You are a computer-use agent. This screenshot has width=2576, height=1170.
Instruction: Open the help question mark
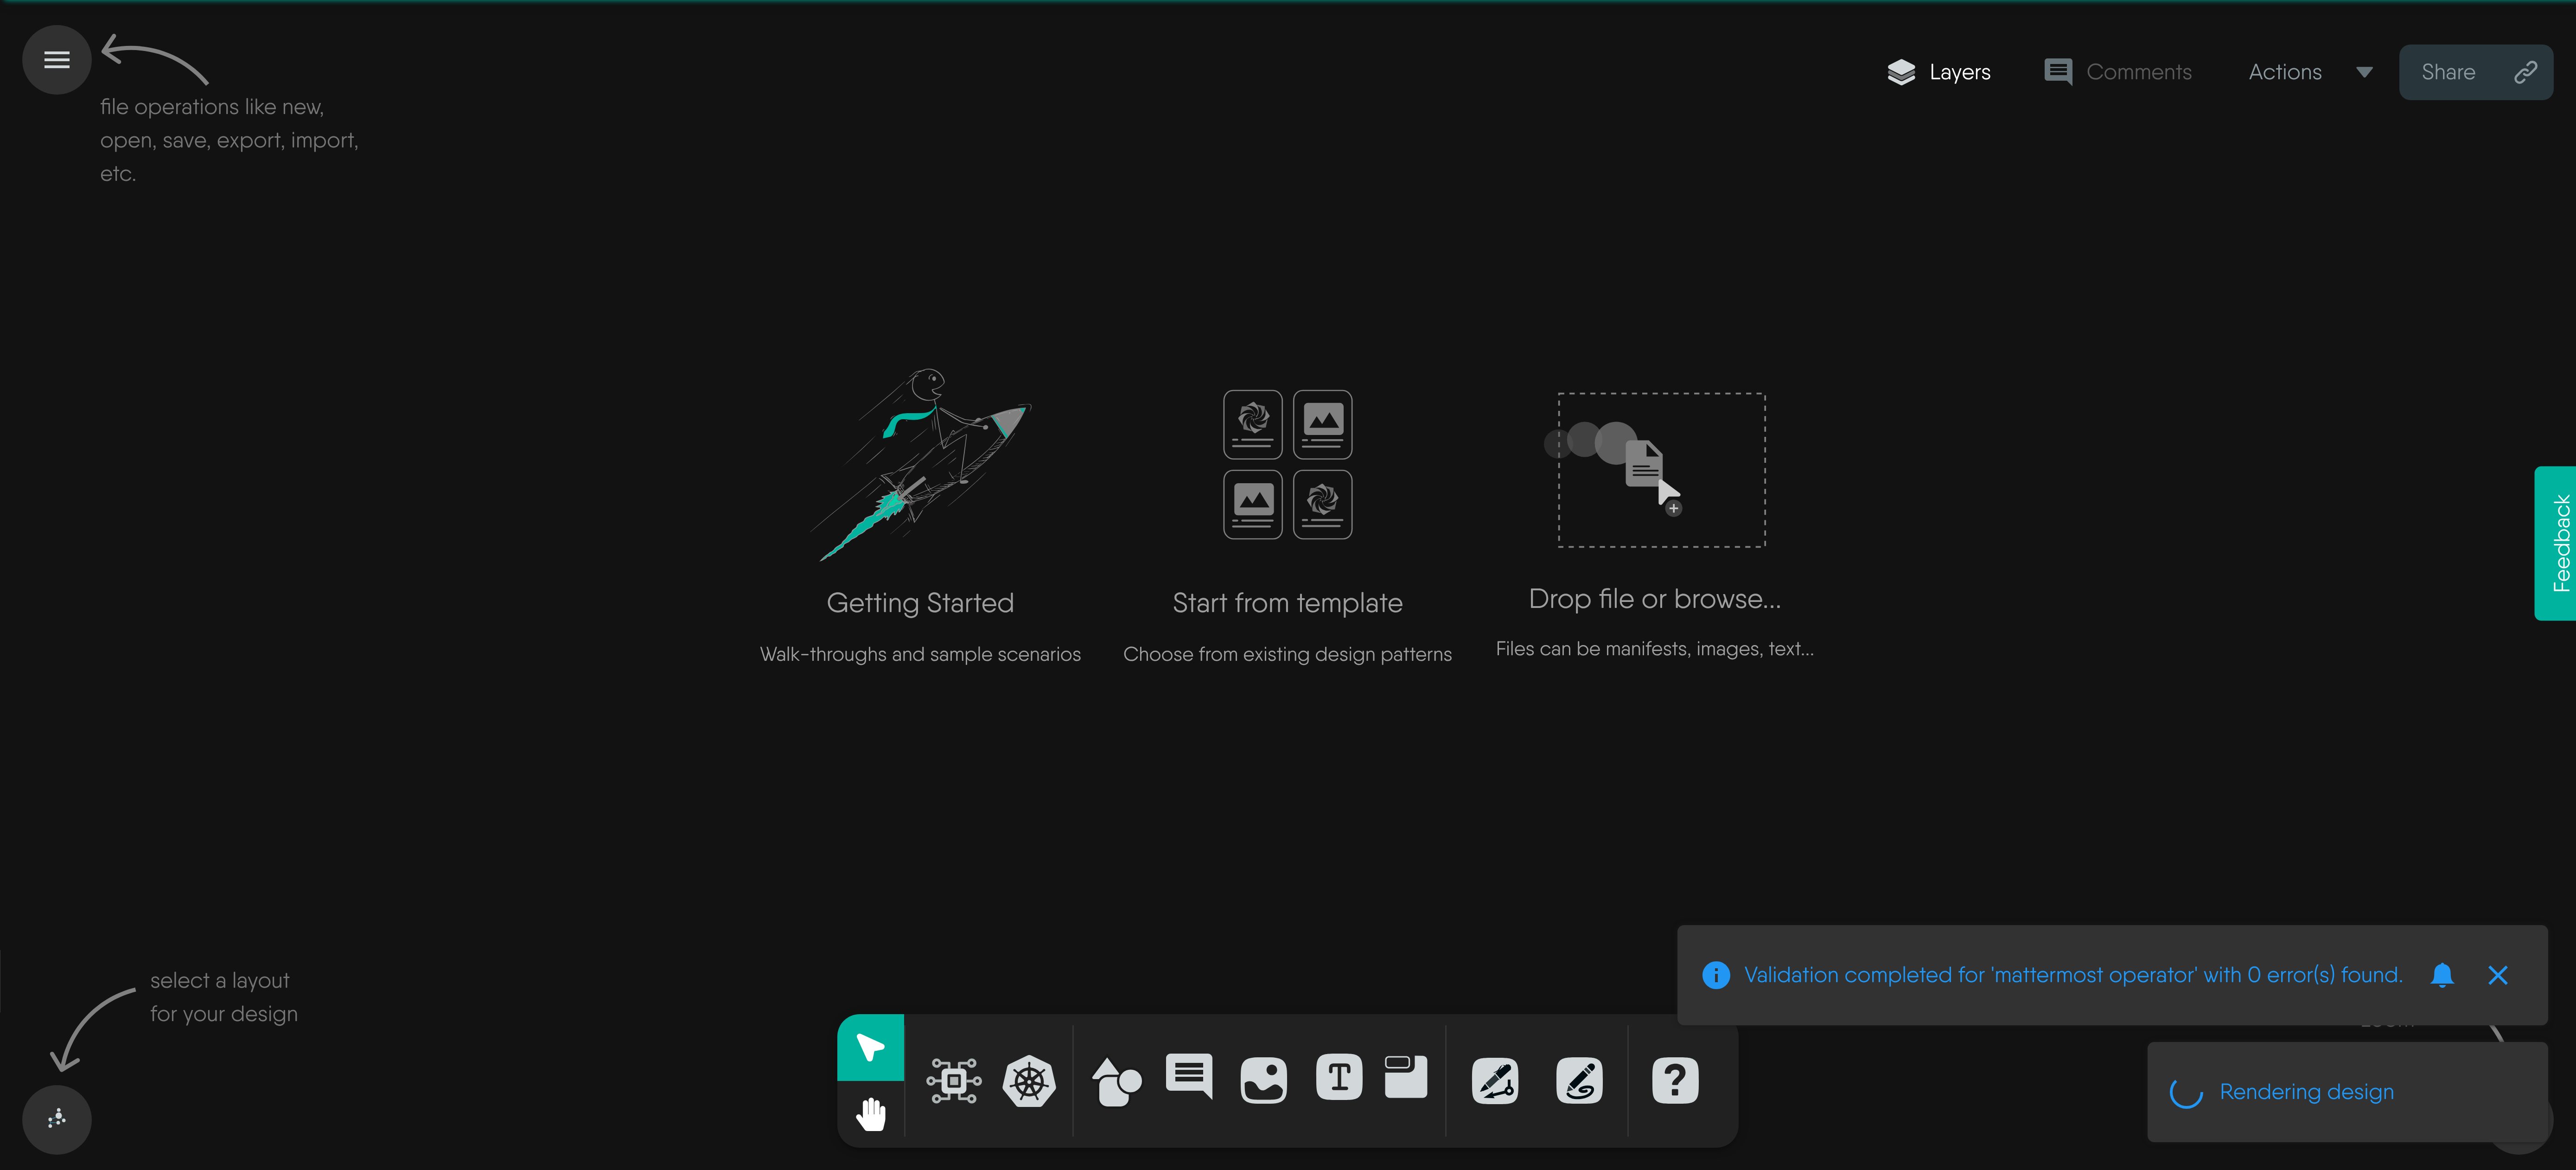1675,1081
